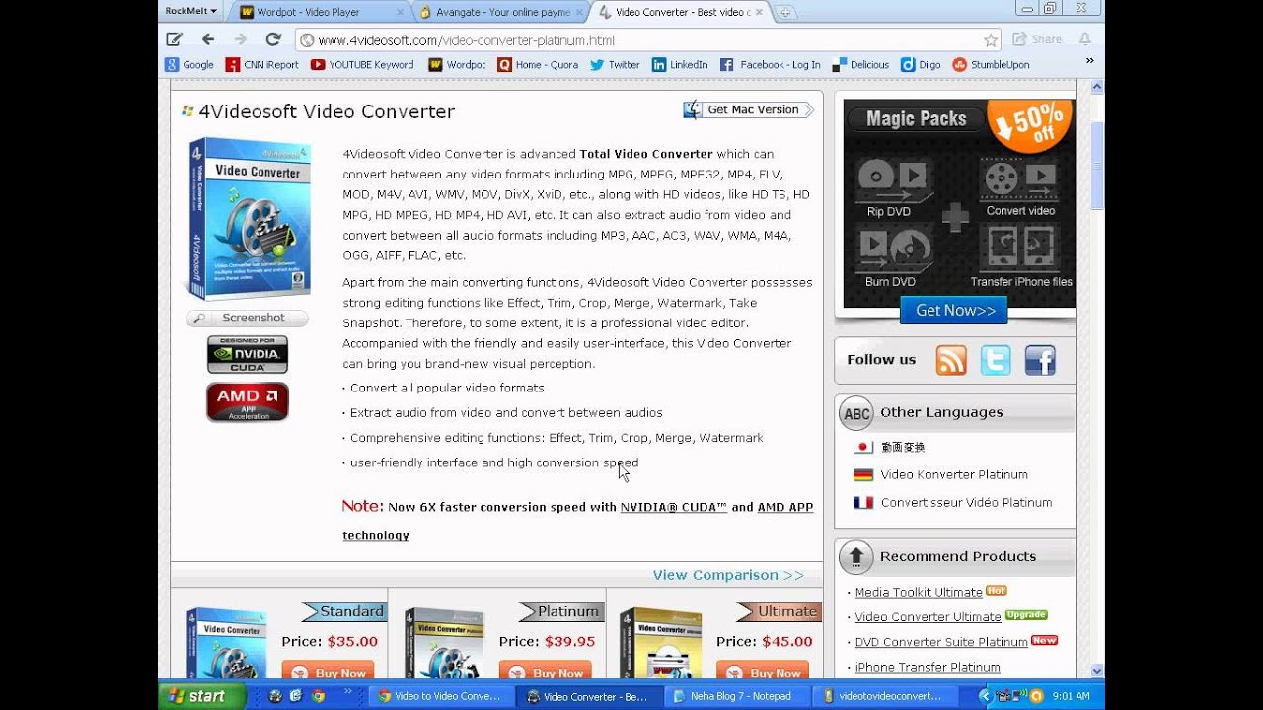Image resolution: width=1263 pixels, height=710 pixels.
Task: Open Media Toolkit Ultimate link
Action: click(x=919, y=592)
